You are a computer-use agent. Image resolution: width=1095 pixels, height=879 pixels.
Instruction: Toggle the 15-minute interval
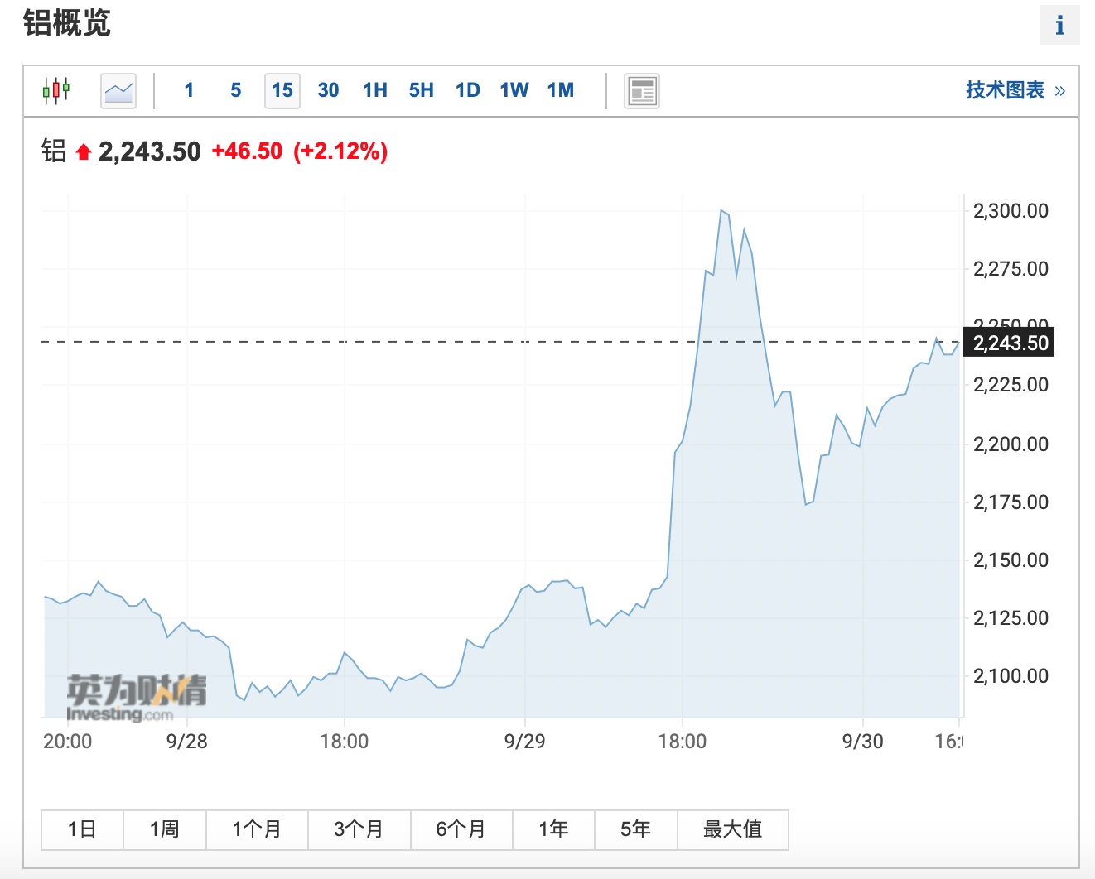click(282, 90)
